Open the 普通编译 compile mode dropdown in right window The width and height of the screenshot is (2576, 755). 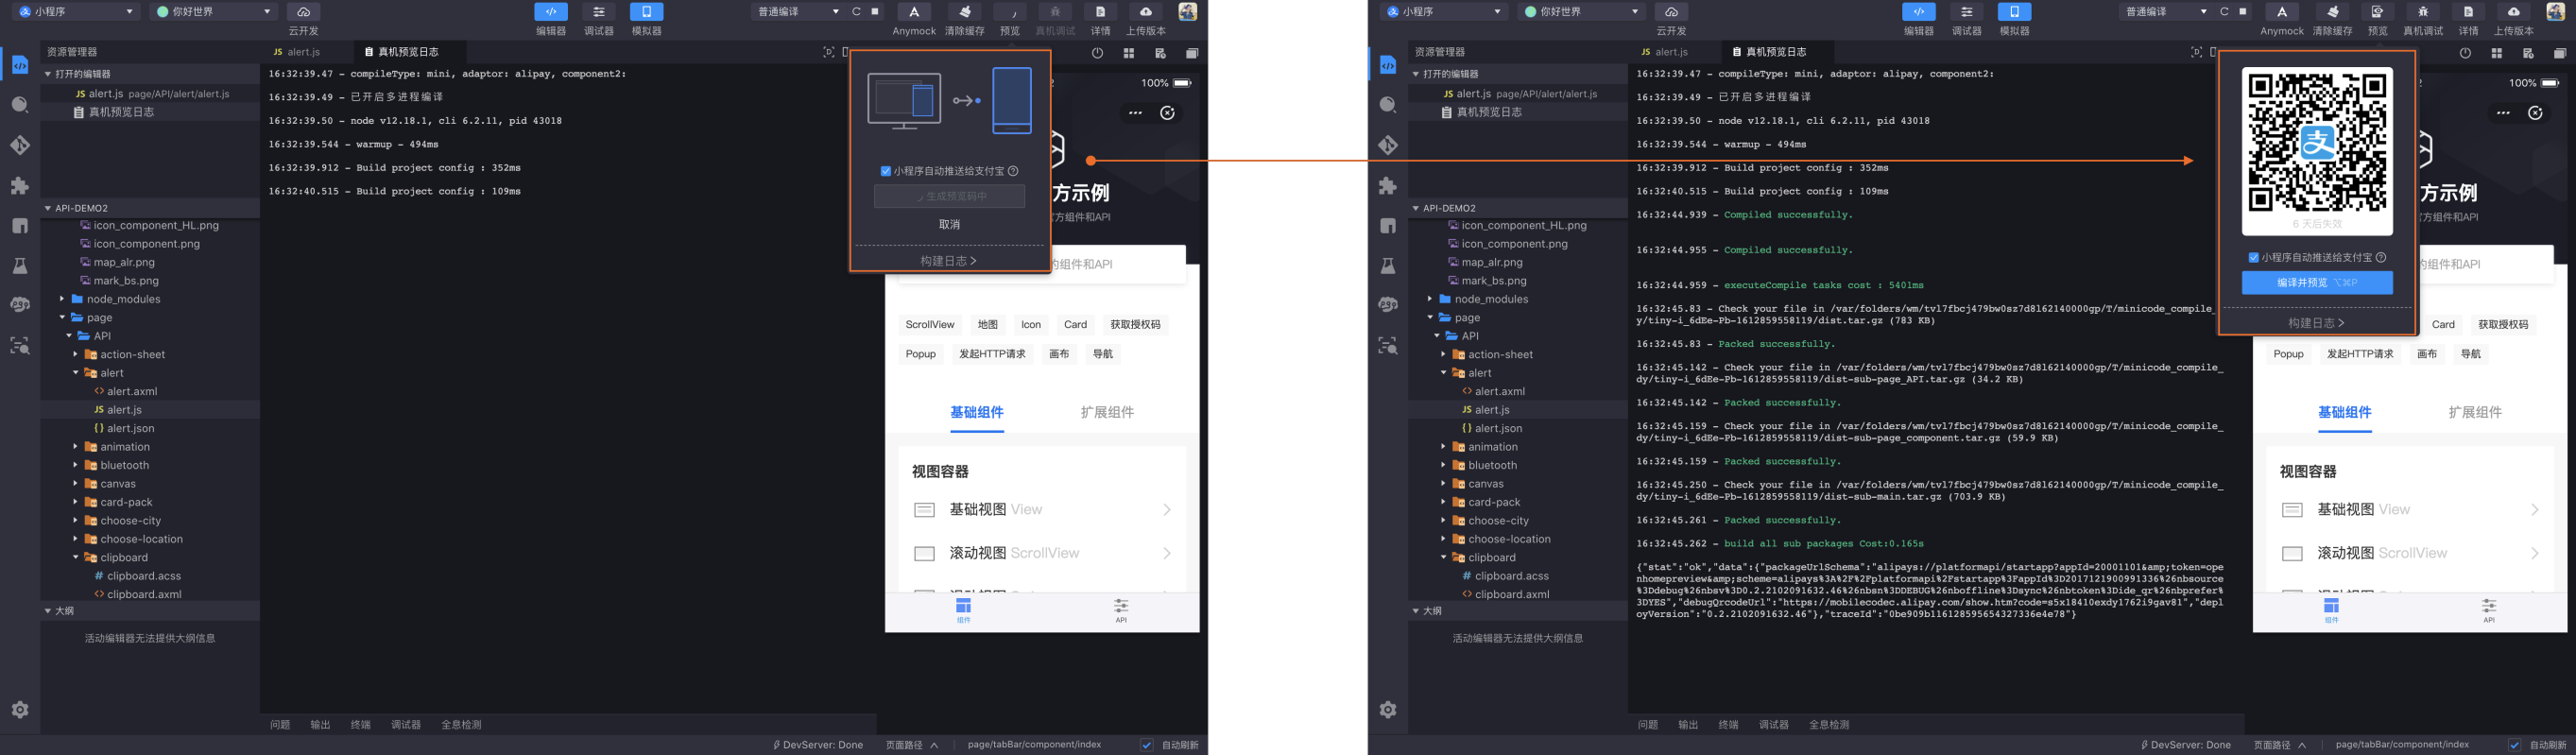(2166, 12)
